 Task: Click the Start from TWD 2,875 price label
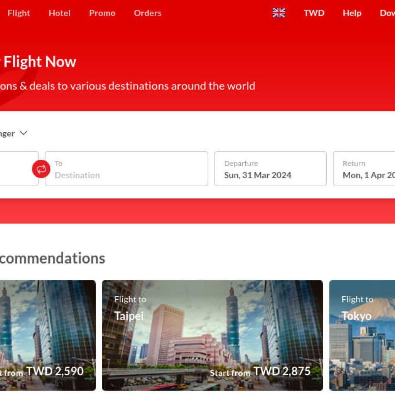tap(260, 372)
